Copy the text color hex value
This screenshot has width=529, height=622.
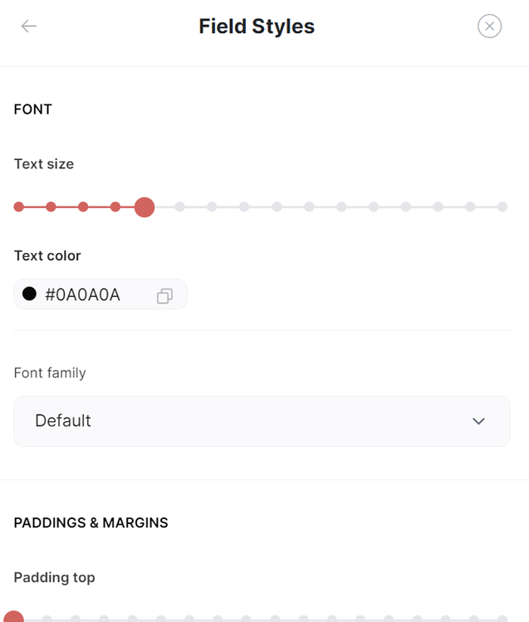tap(164, 295)
